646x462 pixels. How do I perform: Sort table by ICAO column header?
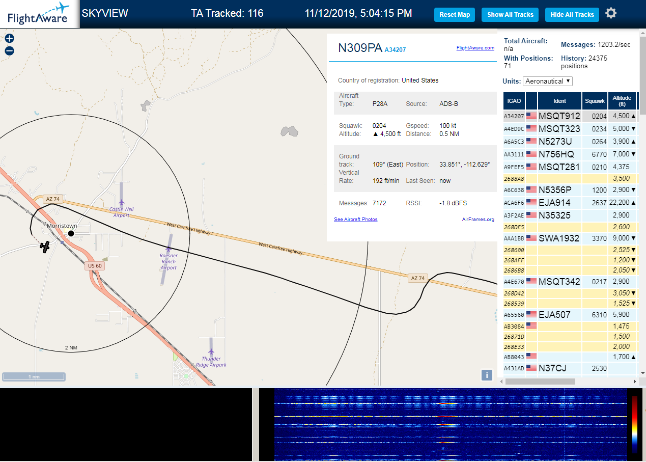click(x=514, y=101)
